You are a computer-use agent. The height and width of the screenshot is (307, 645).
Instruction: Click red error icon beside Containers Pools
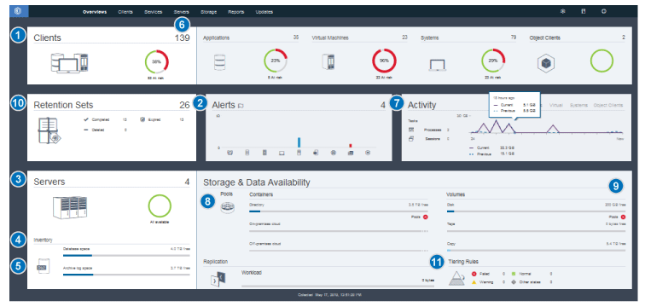pyautogui.click(x=425, y=217)
